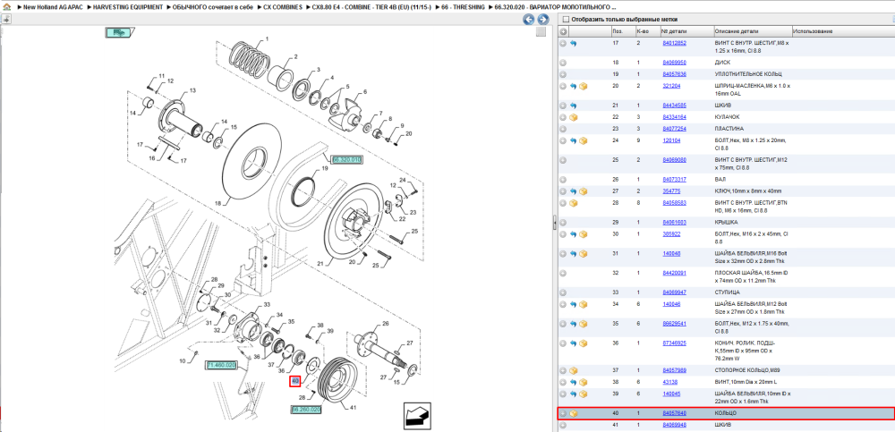This screenshot has height=432, width=895.
Task: Select callout number 26 in diagram
Action: pyautogui.click(x=385, y=324)
